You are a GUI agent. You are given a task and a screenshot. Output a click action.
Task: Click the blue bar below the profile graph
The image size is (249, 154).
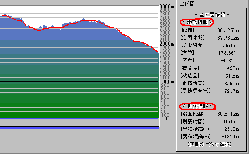pos(80,128)
